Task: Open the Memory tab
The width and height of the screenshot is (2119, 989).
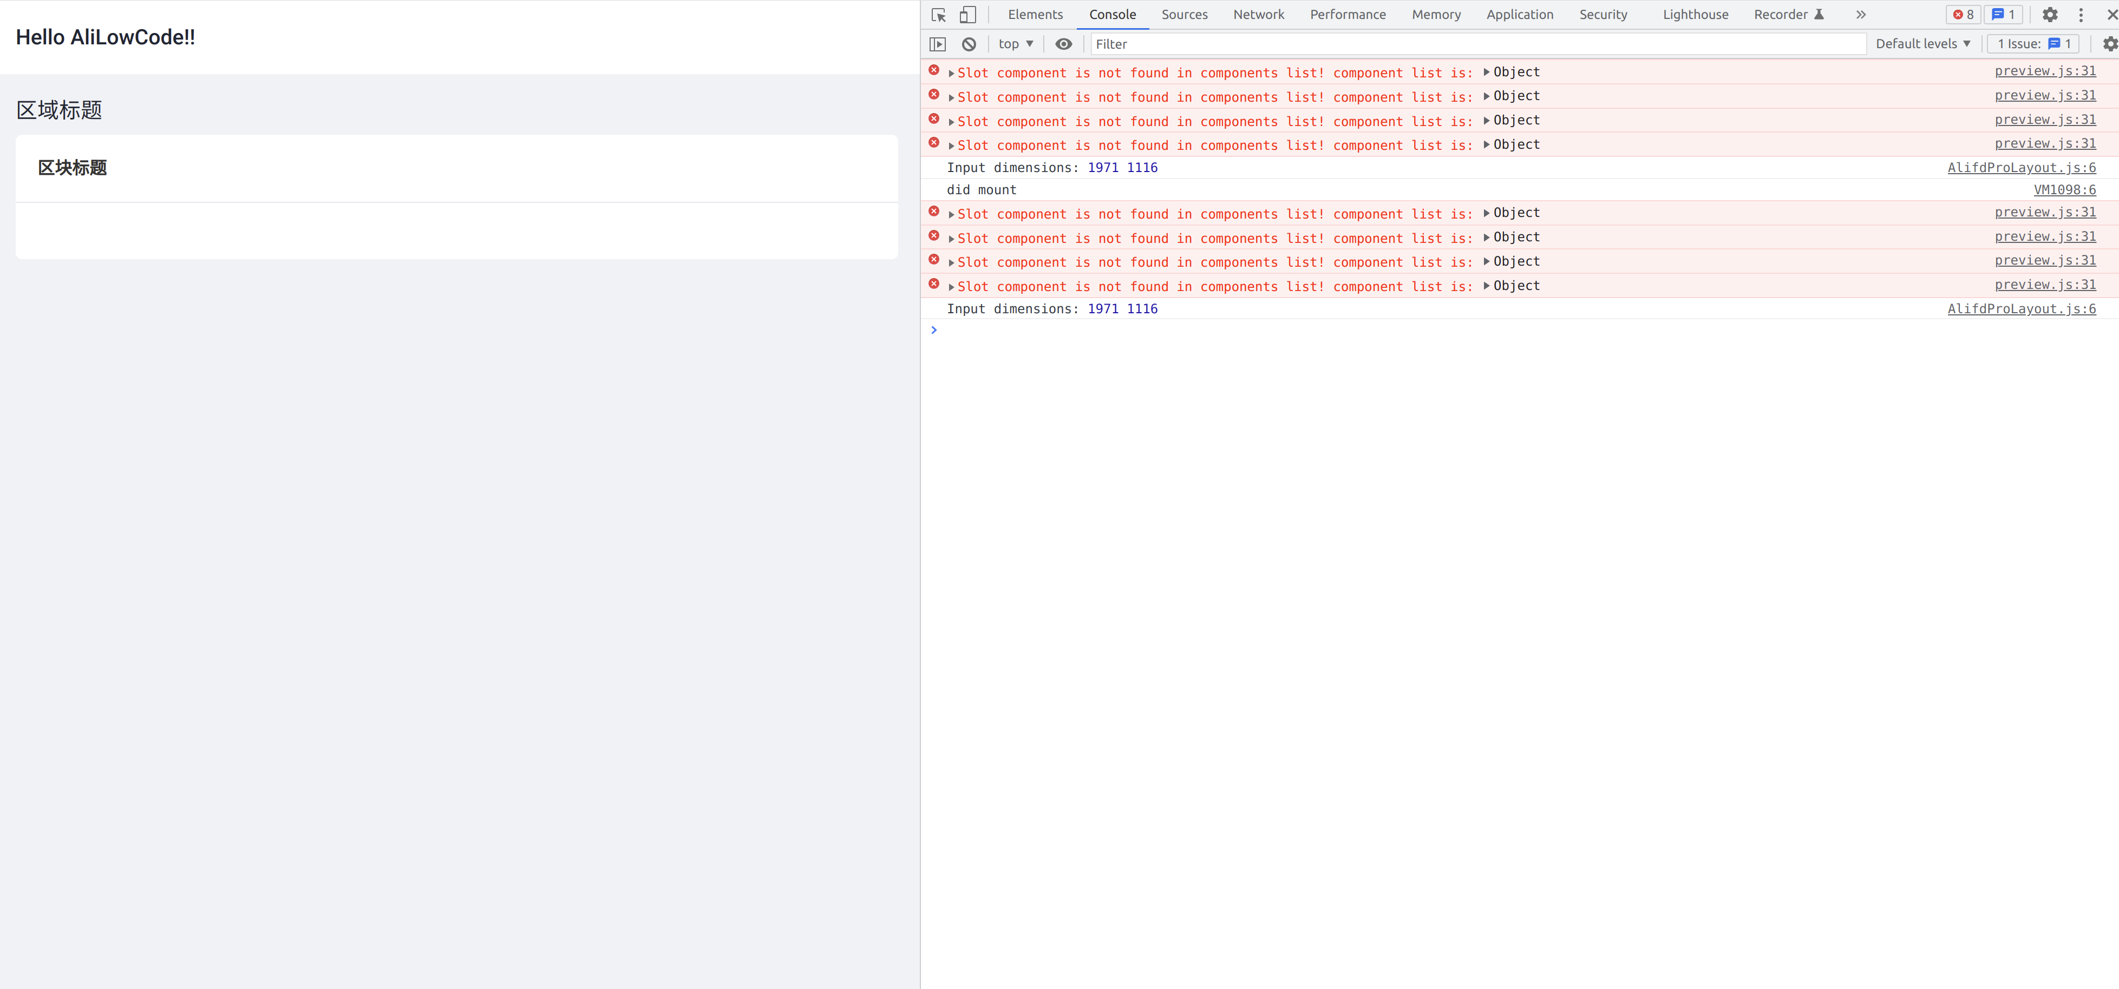Action: coord(1436,15)
